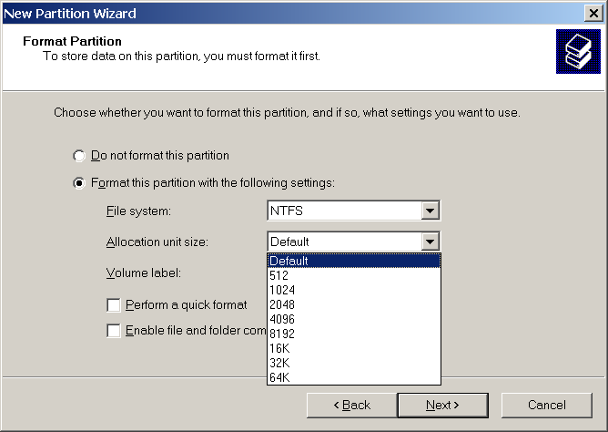Select 32K allocation unit size
Viewport: 608px width, 432px height.
click(x=353, y=363)
